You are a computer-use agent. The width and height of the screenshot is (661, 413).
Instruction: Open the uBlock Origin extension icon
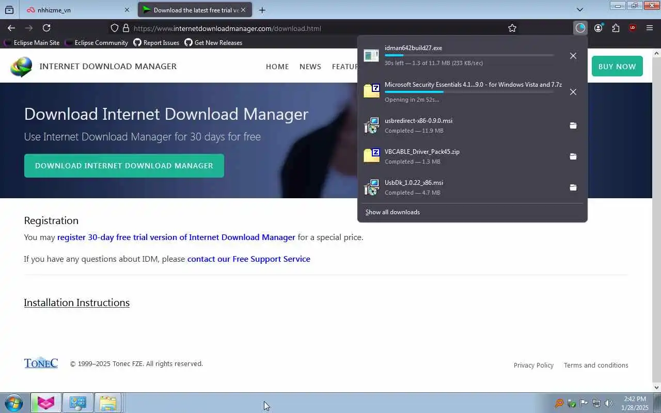click(x=633, y=28)
